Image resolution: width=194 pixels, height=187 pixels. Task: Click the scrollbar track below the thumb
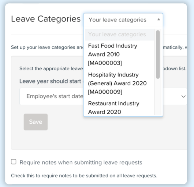158,97
